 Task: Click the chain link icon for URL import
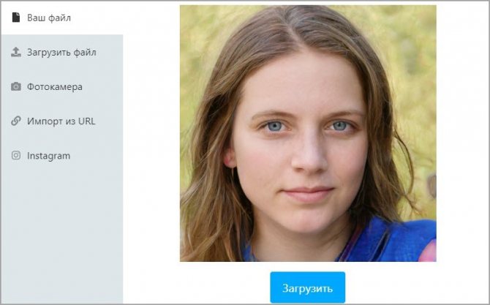tap(16, 121)
